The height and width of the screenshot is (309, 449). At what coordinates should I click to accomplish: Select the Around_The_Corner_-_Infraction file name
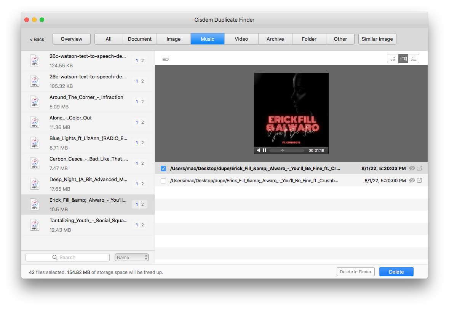86,97
